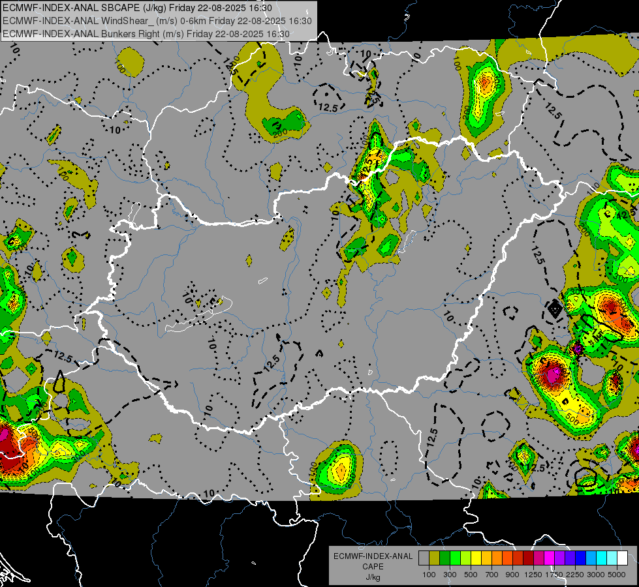Click the WindShear 0-6km title line
This screenshot has height=587, width=639.
157,21
